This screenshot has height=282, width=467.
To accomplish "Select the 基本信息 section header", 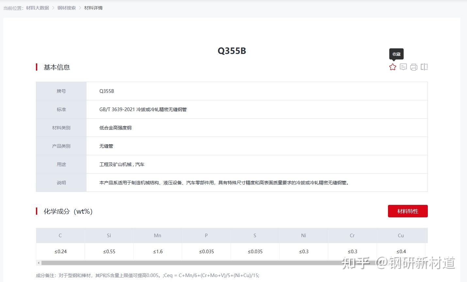I will (x=56, y=67).
